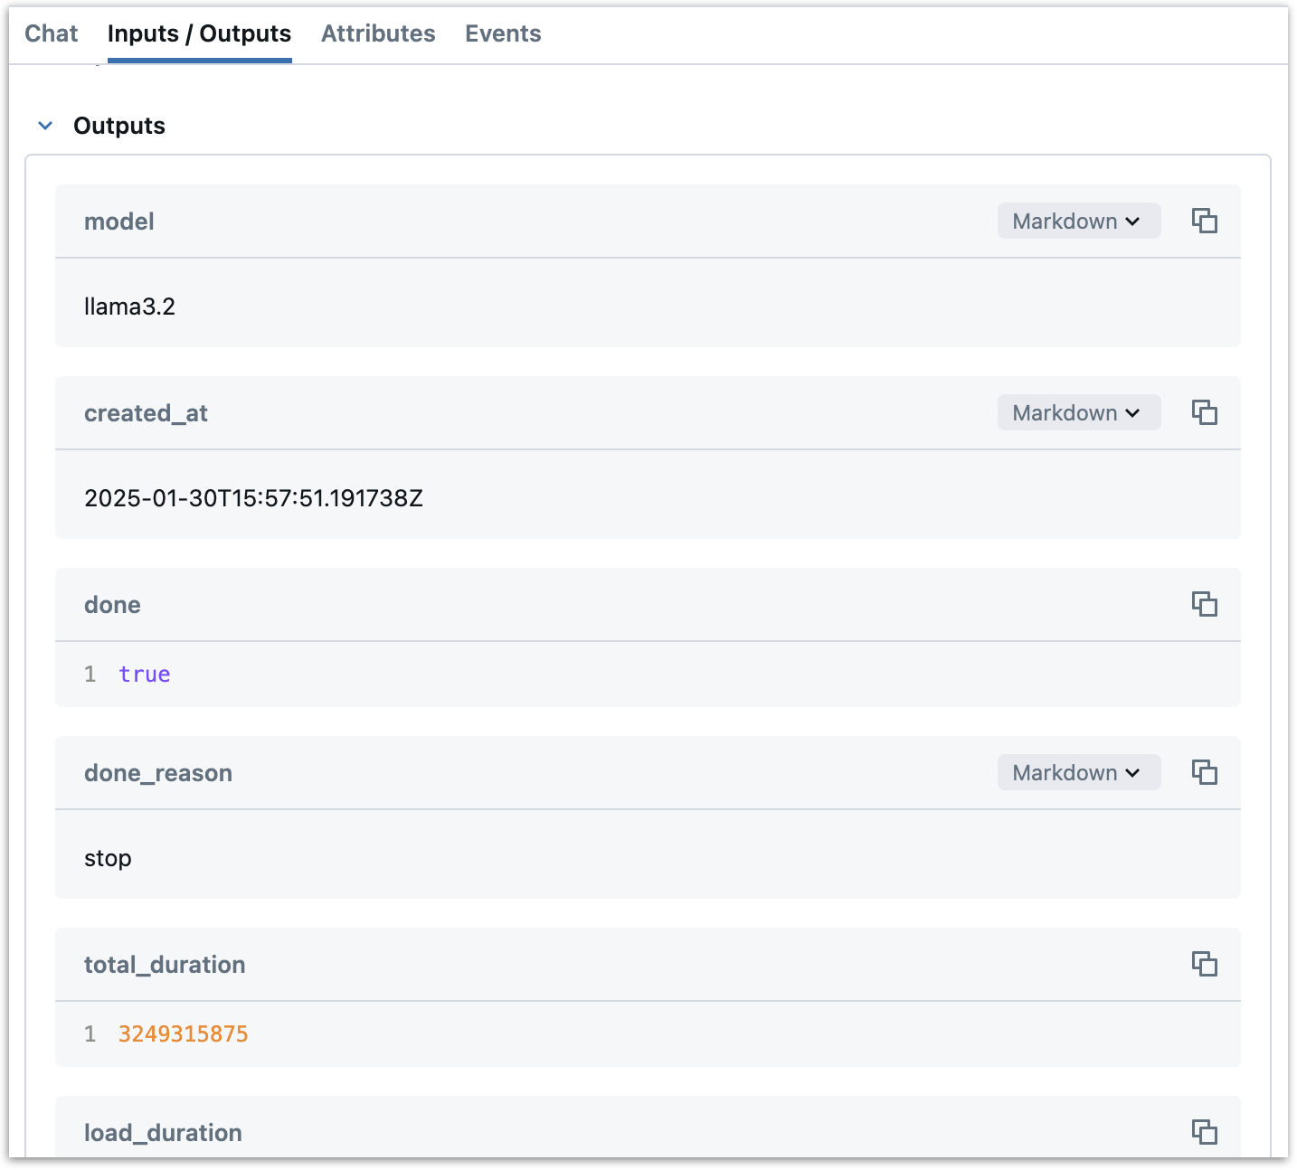The width and height of the screenshot is (1297, 1170).
Task: Open the Markdown dropdown for model
Action: [1078, 221]
